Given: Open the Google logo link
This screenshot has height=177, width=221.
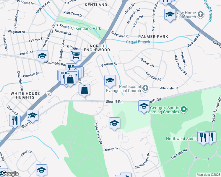Looking at the screenshot, I should [10, 174].
